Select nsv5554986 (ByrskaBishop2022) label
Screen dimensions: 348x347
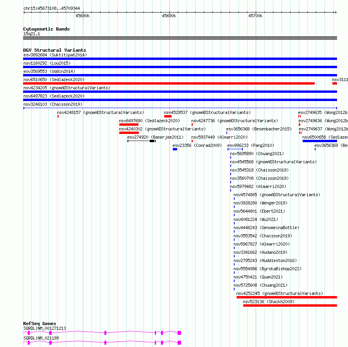267,269
